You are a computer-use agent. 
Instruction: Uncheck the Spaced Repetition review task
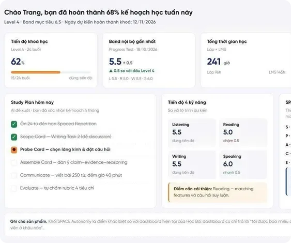[x=14, y=124]
